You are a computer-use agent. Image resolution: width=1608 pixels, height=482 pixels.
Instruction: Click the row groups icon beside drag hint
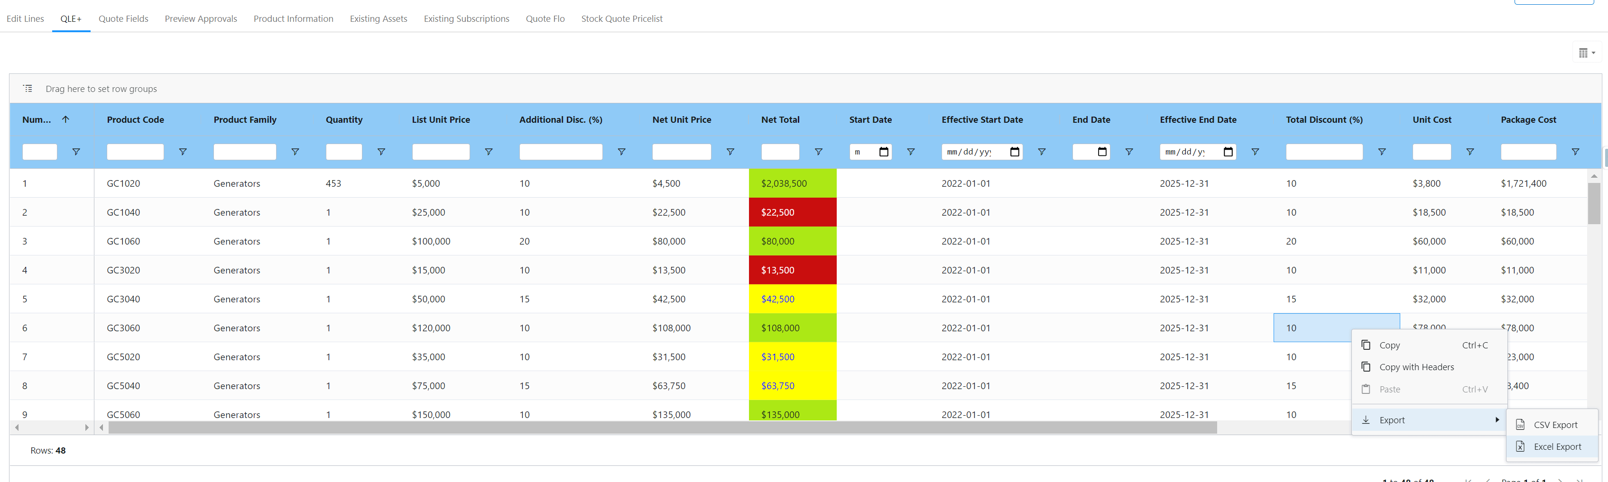coord(28,88)
